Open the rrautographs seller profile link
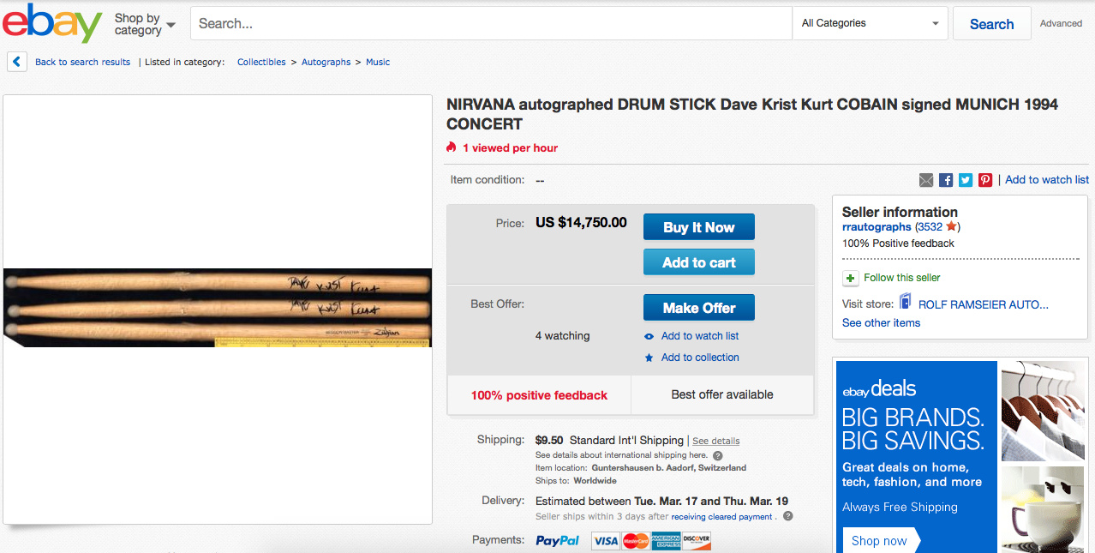The width and height of the screenshot is (1095, 553). coord(877,227)
